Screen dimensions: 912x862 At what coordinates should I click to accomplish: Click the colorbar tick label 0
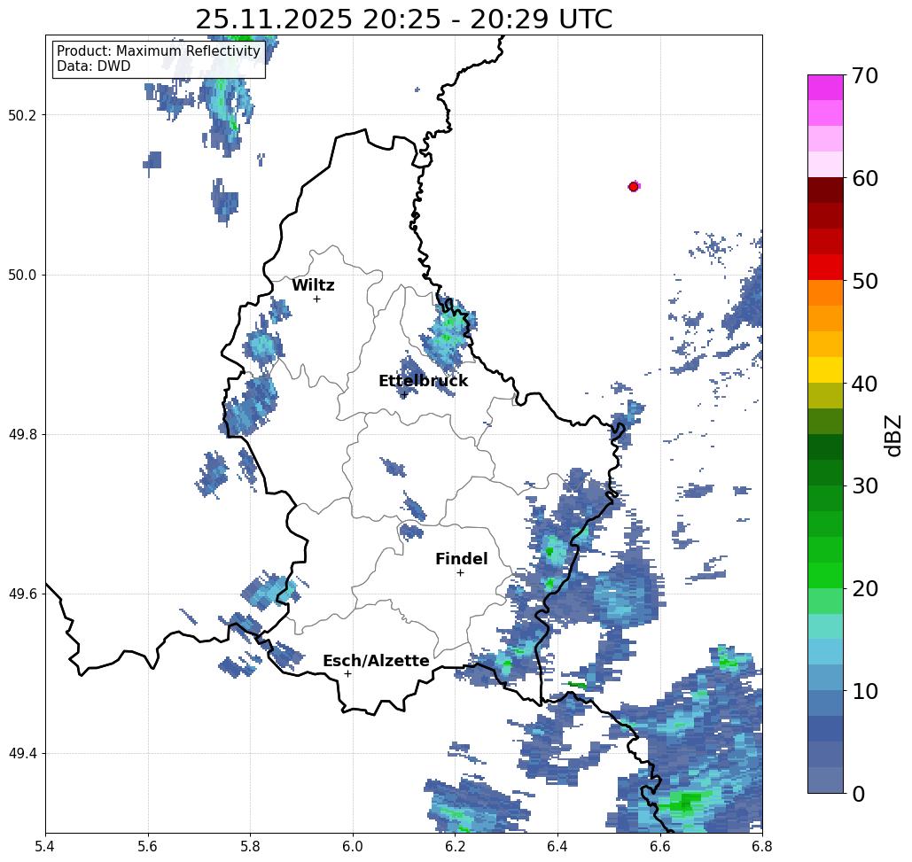858,794
